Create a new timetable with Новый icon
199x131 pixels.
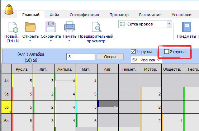click(x=13, y=27)
